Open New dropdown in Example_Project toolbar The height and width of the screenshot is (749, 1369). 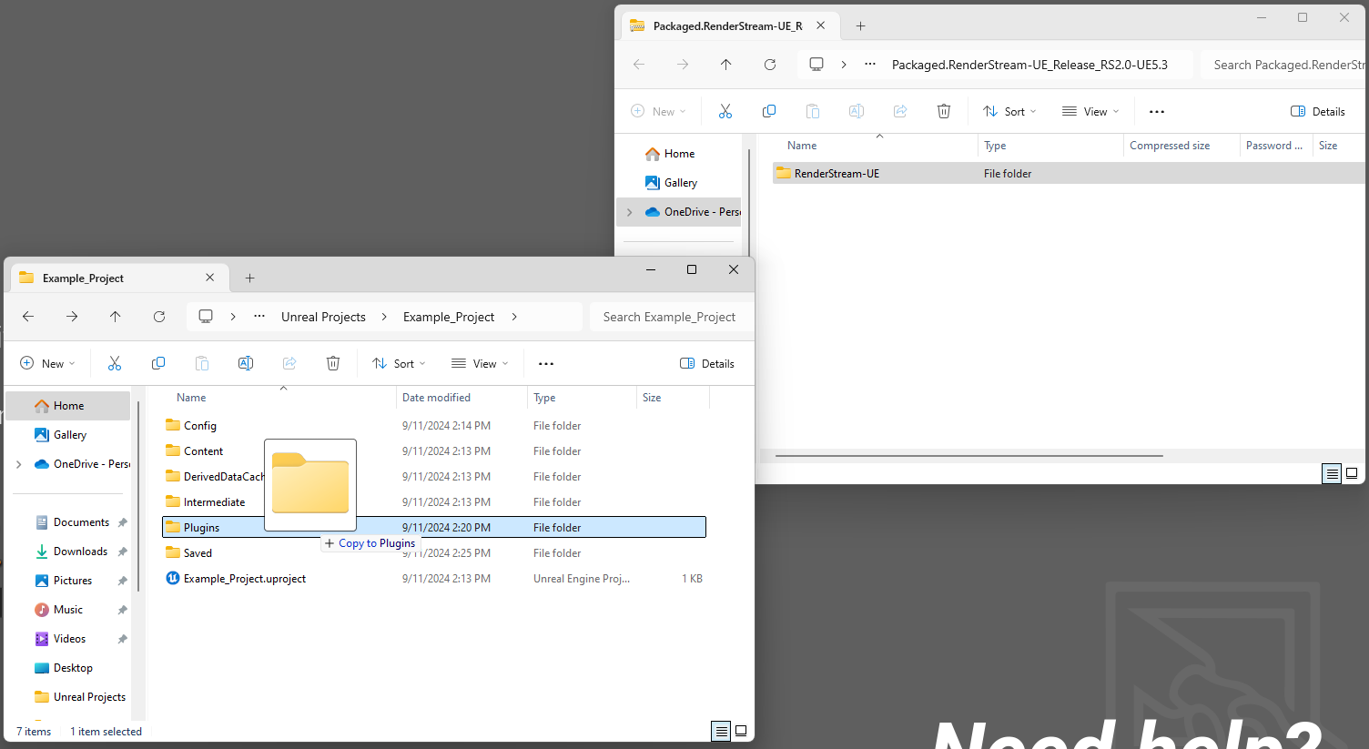(47, 363)
